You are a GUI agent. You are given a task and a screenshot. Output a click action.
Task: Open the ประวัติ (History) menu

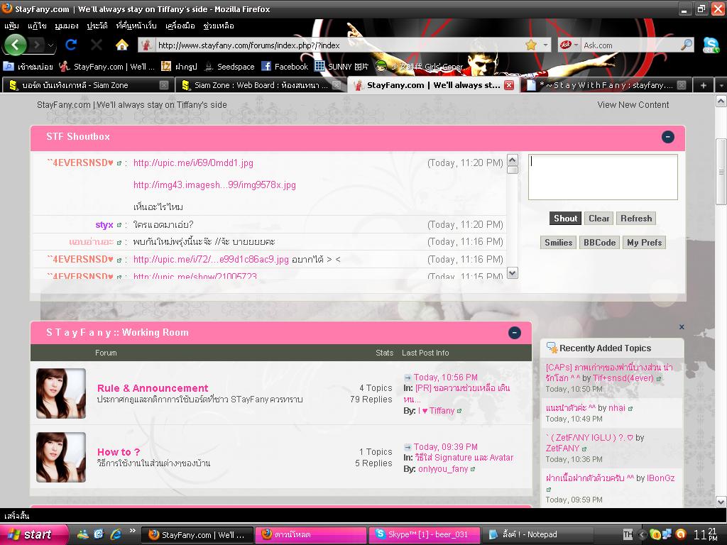click(x=97, y=26)
